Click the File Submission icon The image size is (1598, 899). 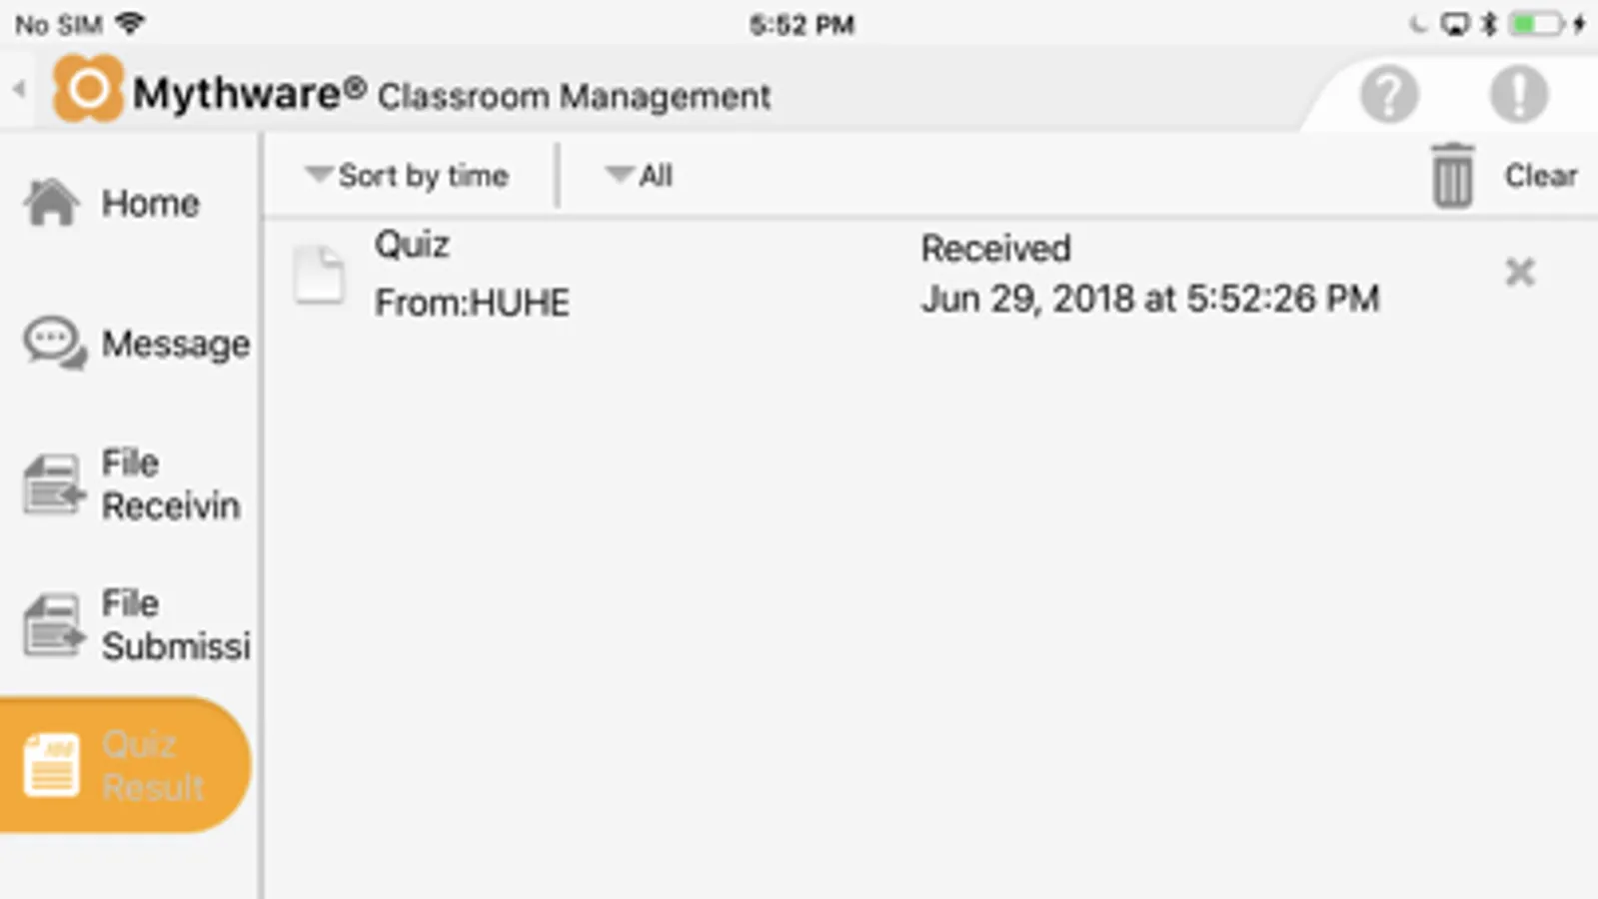click(x=53, y=625)
